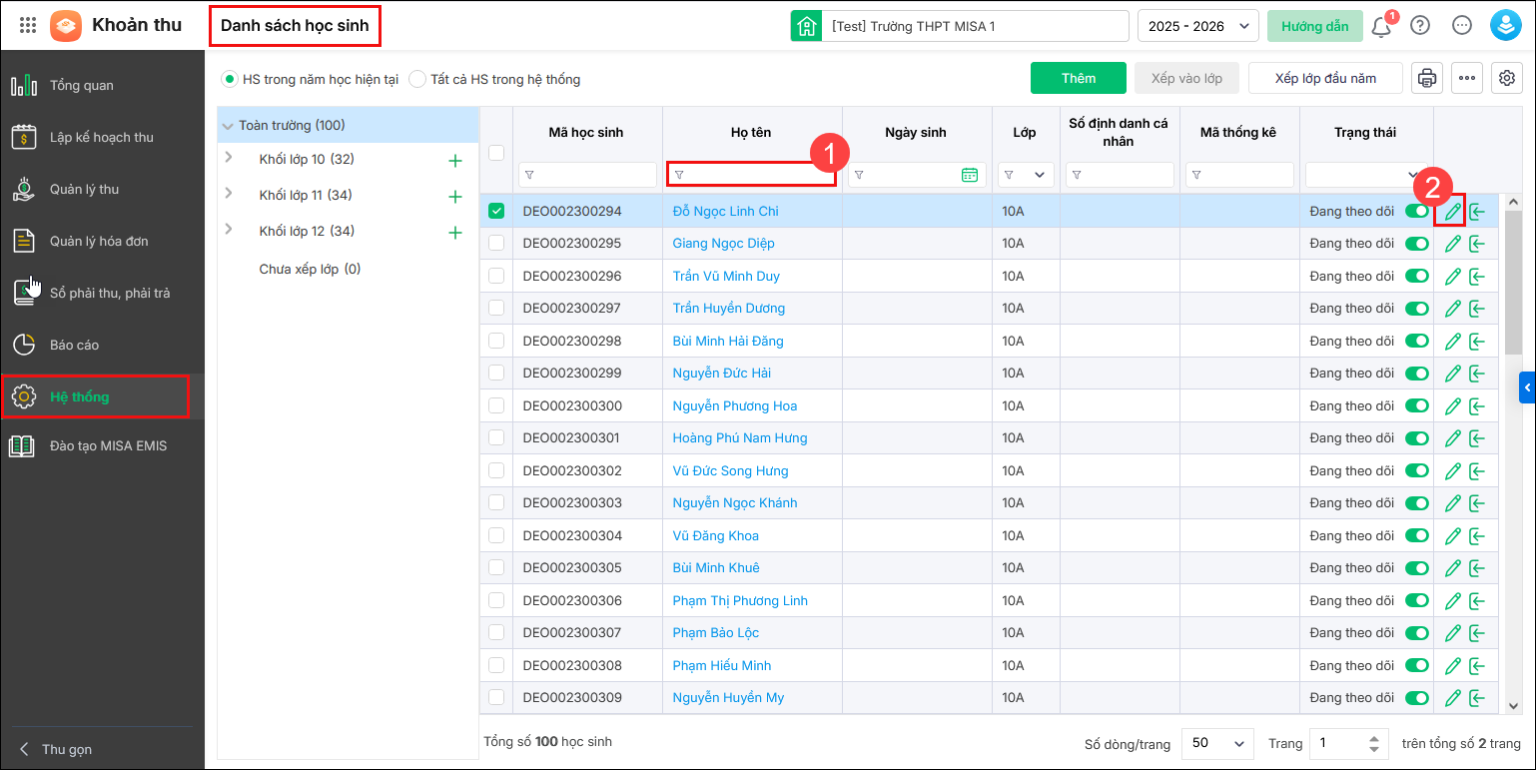1536x770 pixels.
Task: Click the print icon in toolbar
Action: click(x=1426, y=78)
